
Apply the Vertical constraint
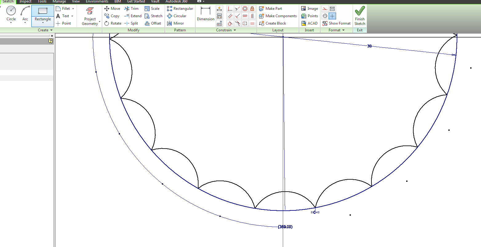point(252,16)
